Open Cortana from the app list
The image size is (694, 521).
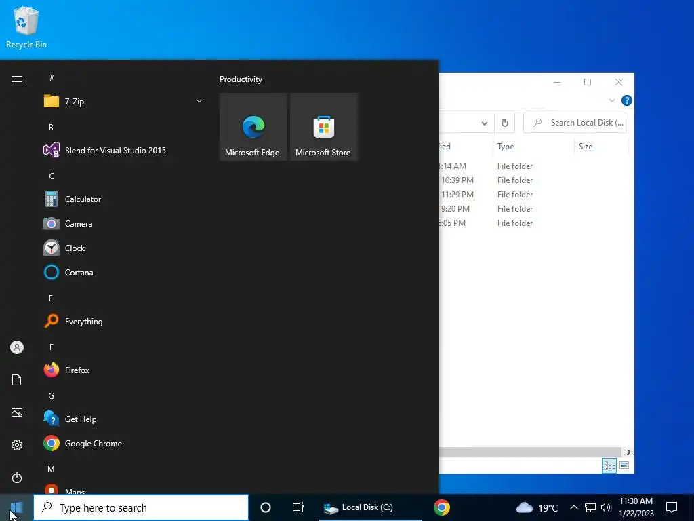coord(123,273)
